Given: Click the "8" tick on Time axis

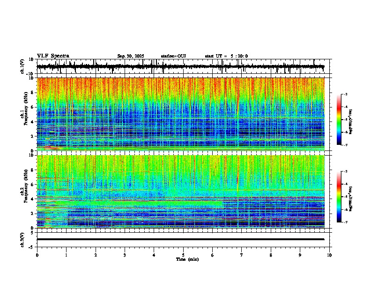Looking at the screenshot, I should [271, 255].
